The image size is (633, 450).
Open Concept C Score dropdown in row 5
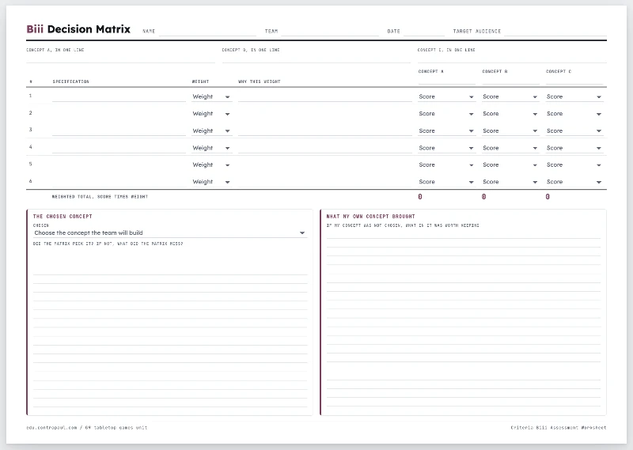(574, 164)
